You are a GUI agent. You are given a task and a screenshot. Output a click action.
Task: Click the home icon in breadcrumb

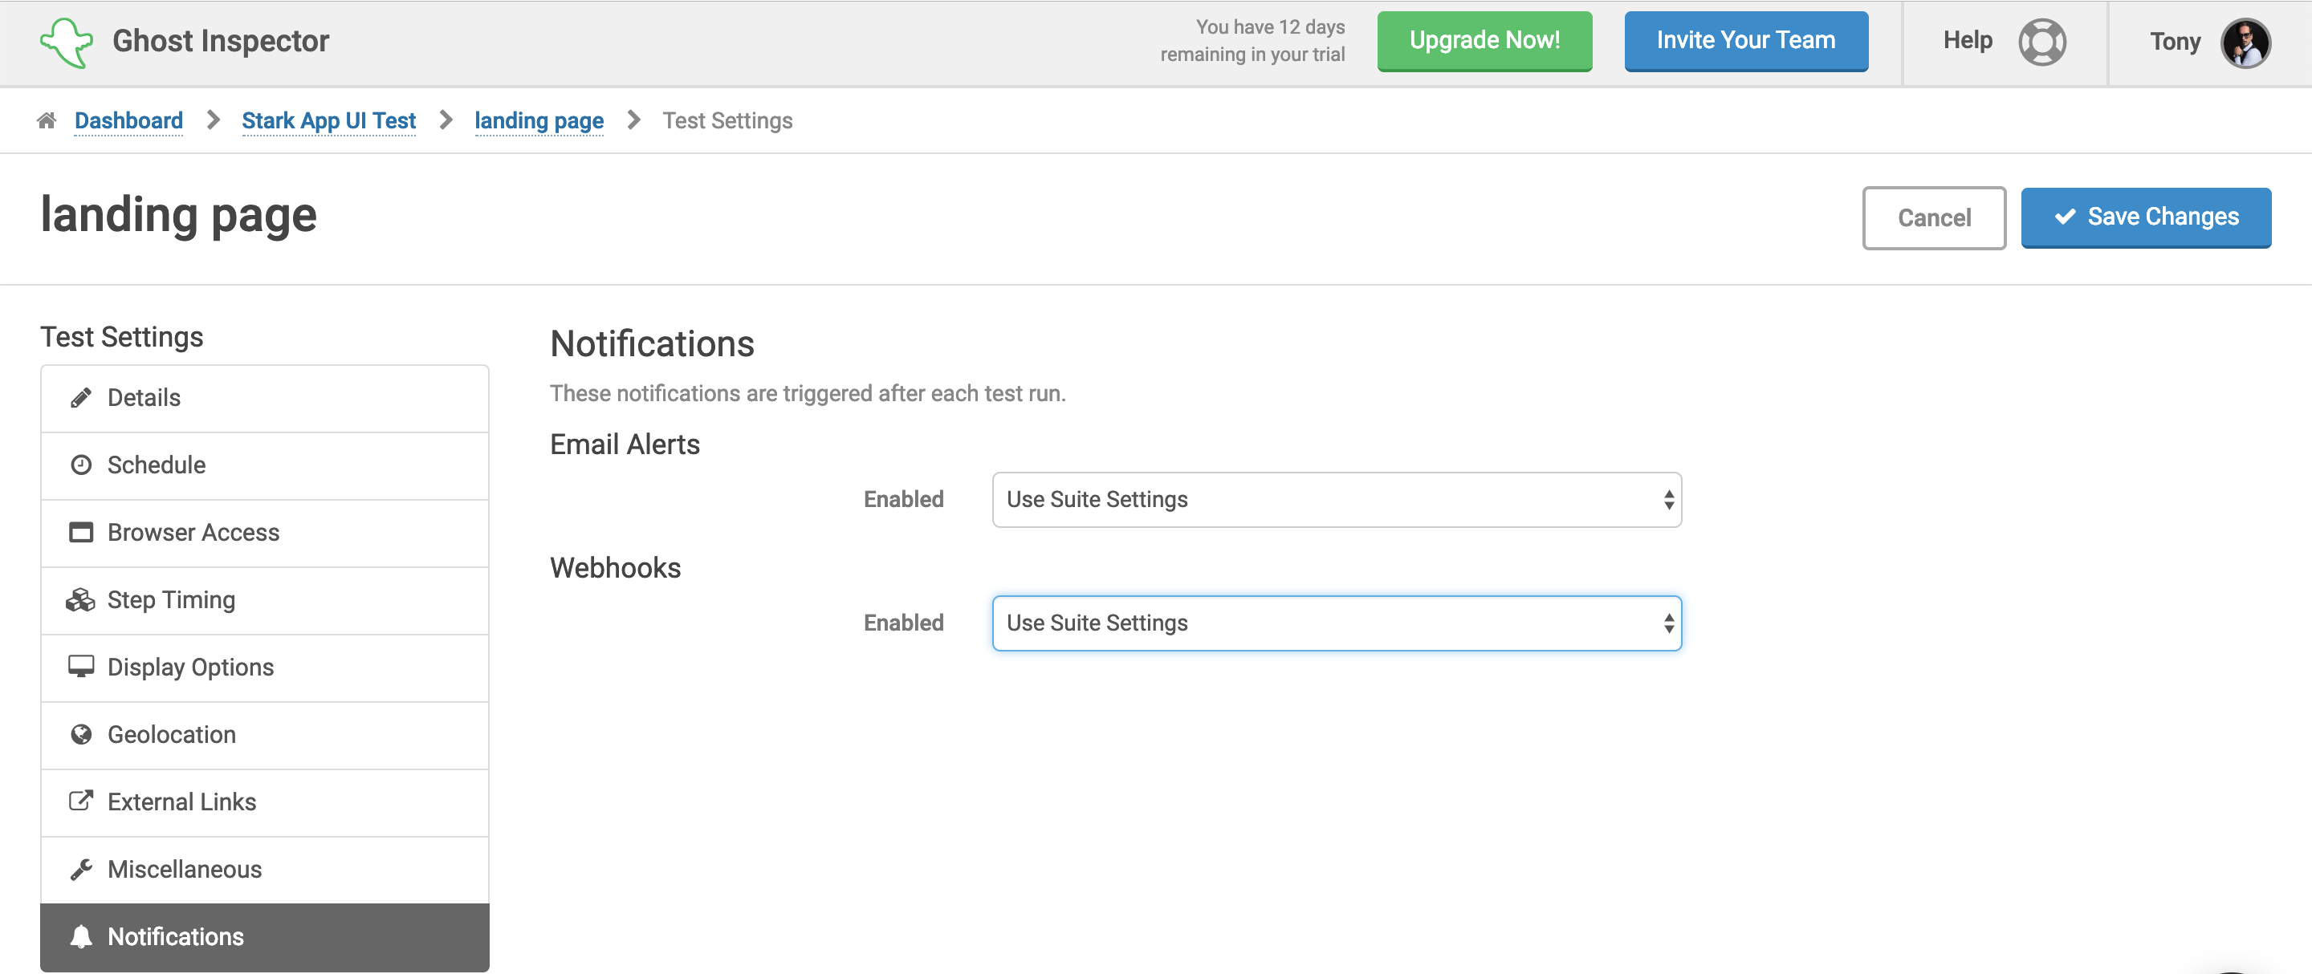(x=47, y=120)
